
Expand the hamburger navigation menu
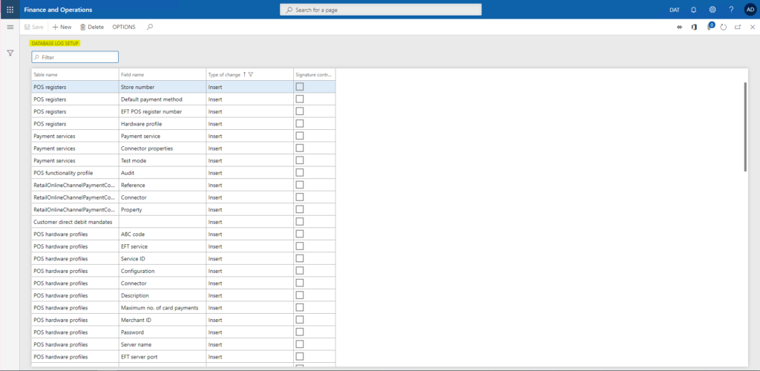point(10,27)
